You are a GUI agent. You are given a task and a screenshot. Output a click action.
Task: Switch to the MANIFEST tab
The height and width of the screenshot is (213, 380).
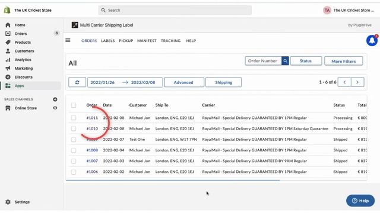[x=147, y=41]
